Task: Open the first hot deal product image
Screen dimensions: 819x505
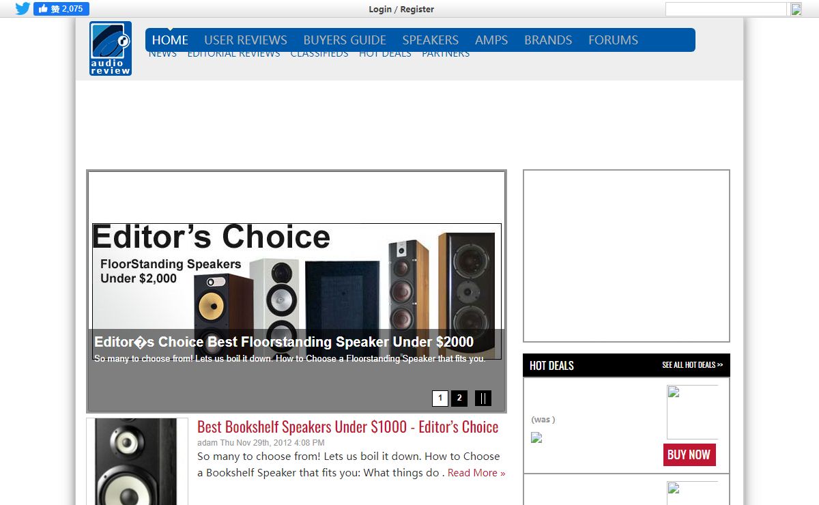Action: (692, 412)
